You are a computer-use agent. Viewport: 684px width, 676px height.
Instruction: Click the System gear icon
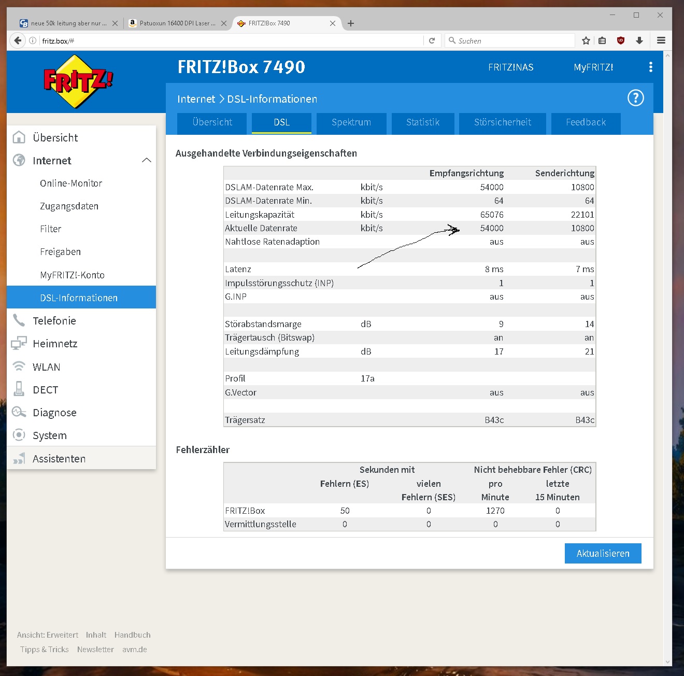click(19, 435)
